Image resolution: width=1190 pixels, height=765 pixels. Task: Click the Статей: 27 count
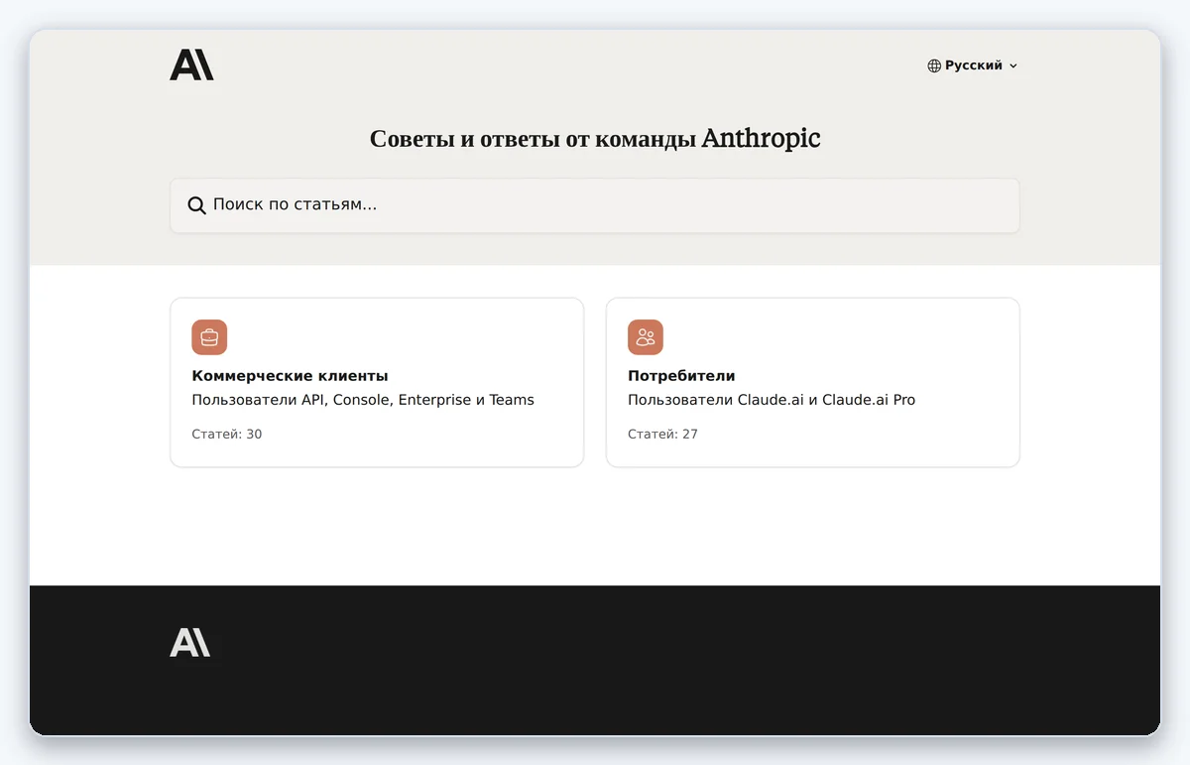(662, 434)
